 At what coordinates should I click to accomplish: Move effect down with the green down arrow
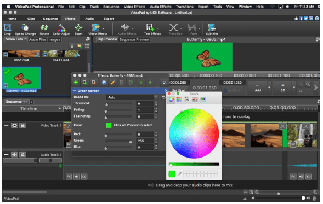click(141, 83)
